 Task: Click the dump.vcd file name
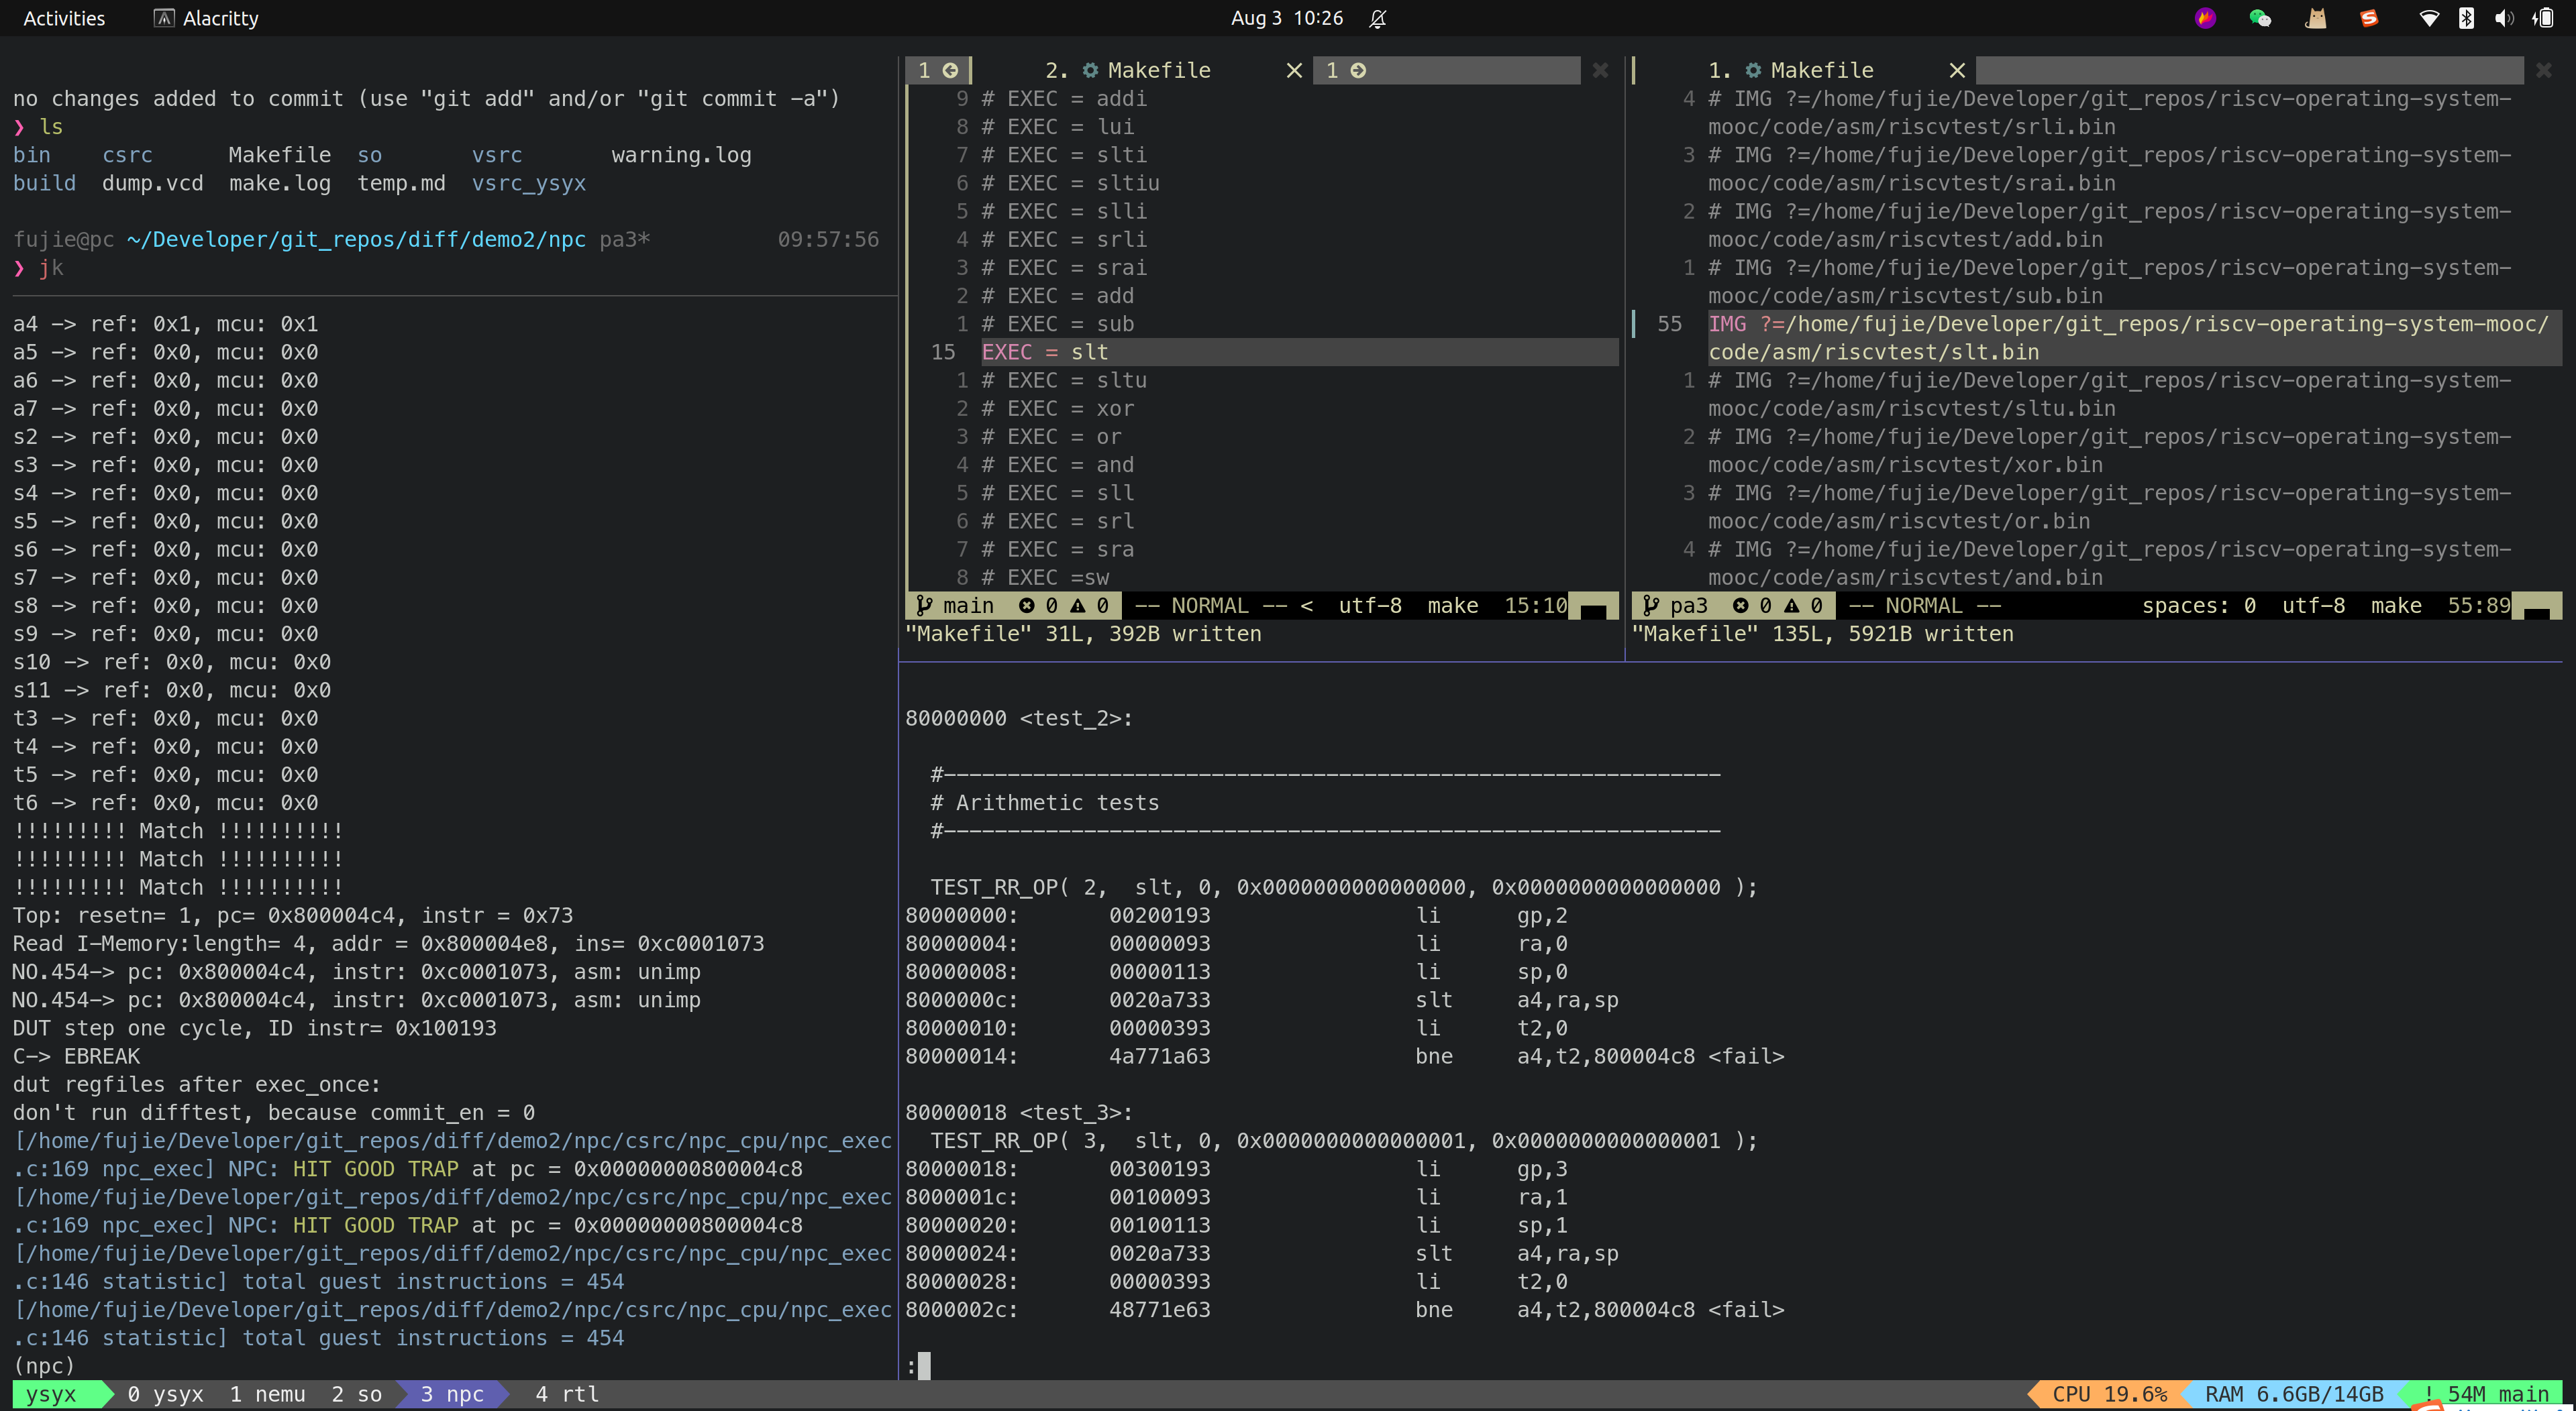pyautogui.click(x=153, y=183)
